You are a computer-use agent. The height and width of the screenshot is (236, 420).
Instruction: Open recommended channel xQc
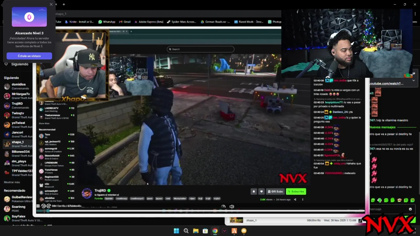point(56,185)
